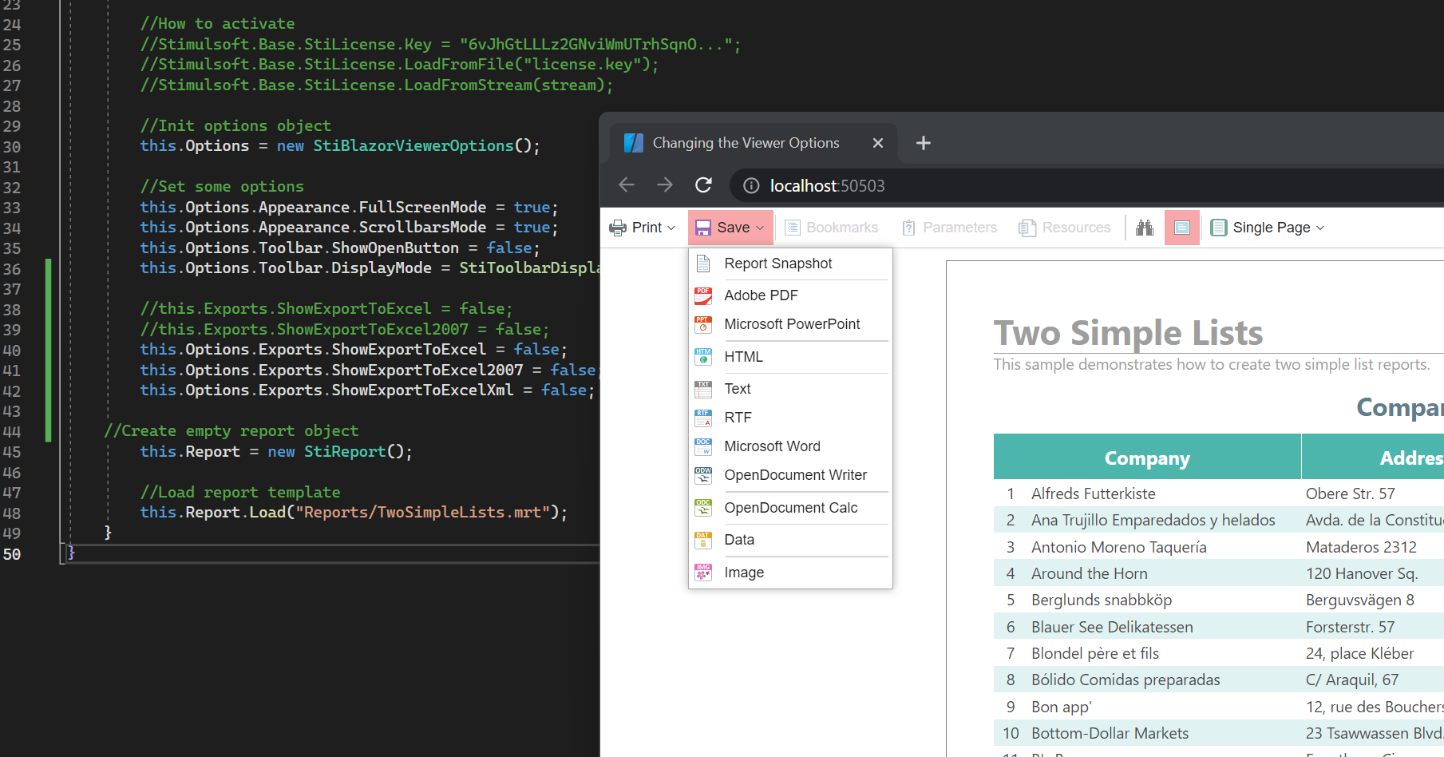Image resolution: width=1444 pixels, height=757 pixels.
Task: Expand the Print dropdown arrow
Action: point(671,228)
